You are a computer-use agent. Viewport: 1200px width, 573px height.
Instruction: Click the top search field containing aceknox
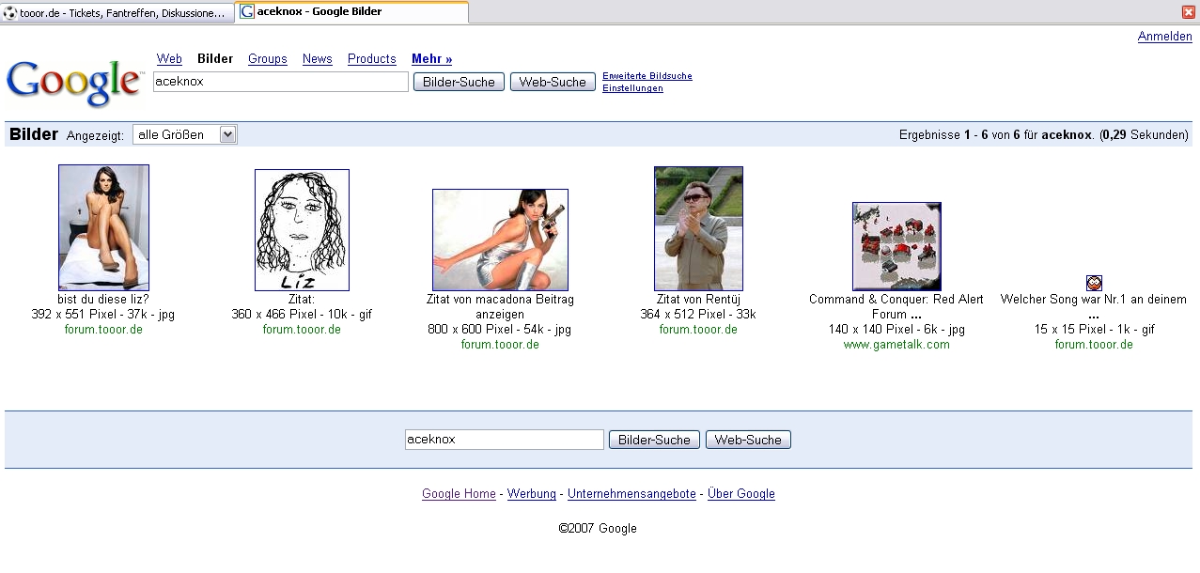(x=280, y=82)
